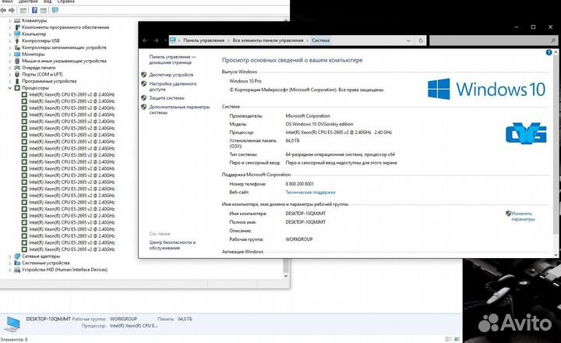Open Настройка удаленного доступа
The image size is (561, 343).
(172, 86)
